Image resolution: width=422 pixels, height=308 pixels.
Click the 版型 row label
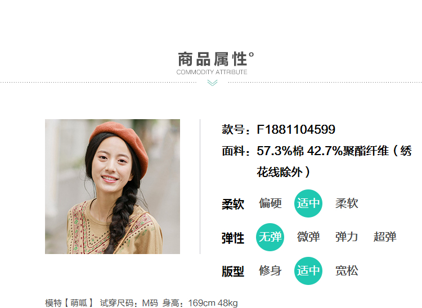pos(233,271)
